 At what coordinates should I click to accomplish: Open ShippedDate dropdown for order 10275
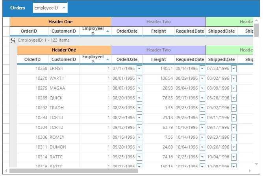pyautogui.click(x=234, y=88)
